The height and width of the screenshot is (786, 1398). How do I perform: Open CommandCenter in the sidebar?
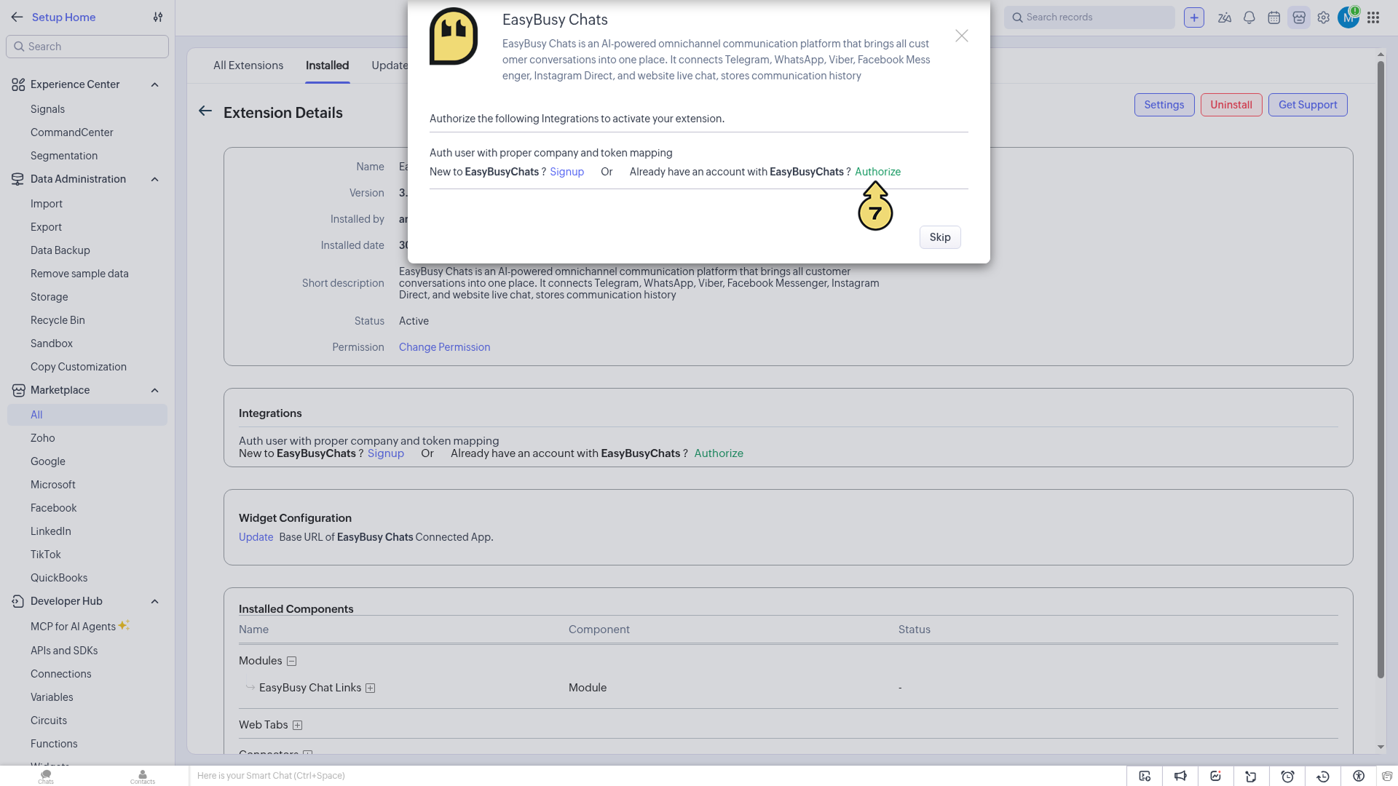[72, 132]
